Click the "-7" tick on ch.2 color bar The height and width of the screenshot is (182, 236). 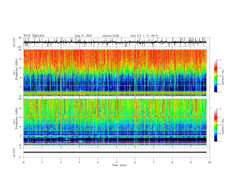220,142
